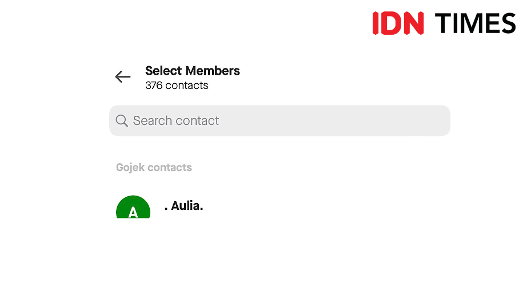Add Aulia as a member
527x288 pixels.
point(184,206)
